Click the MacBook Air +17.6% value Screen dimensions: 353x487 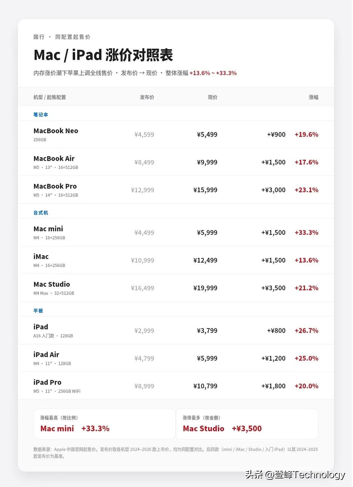pyautogui.click(x=306, y=162)
